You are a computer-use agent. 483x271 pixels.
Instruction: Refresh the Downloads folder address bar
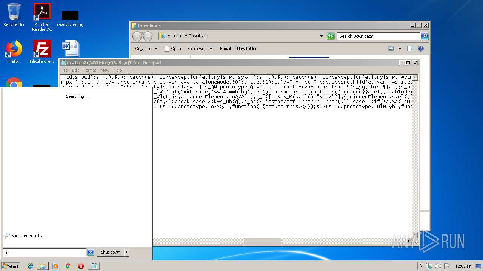click(x=331, y=36)
